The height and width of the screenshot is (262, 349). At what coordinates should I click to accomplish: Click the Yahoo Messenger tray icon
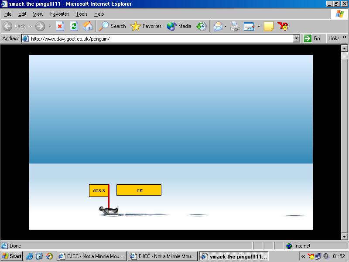[x=311, y=256]
